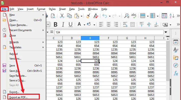
Task: Click the vertical scrollbar up arrow
Action: tap(168, 39)
